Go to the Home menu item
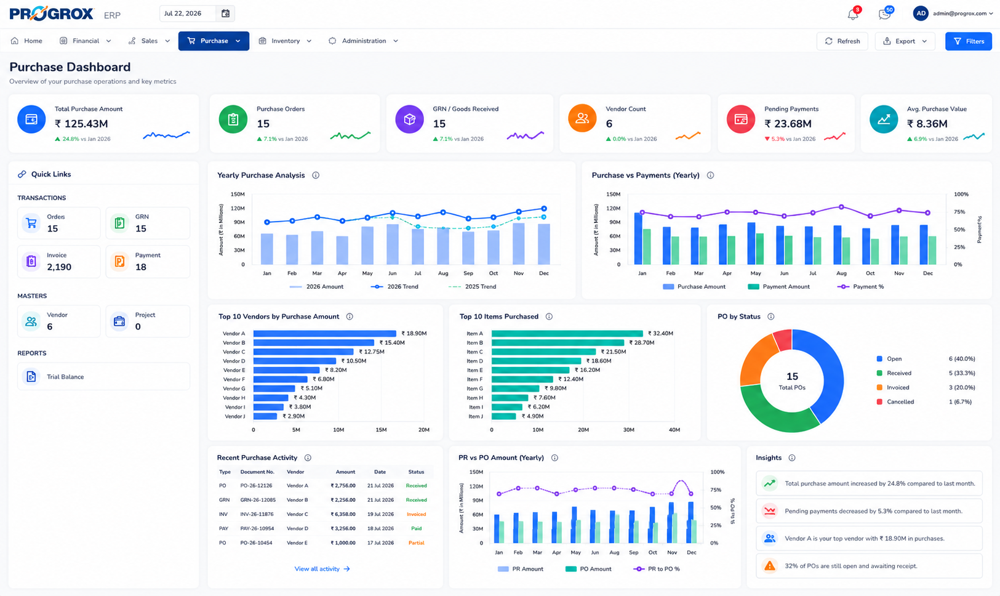1000x596 pixels. click(x=27, y=41)
